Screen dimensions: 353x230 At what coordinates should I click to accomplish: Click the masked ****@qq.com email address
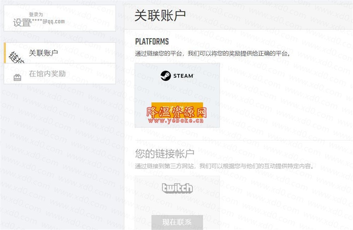pos(48,21)
